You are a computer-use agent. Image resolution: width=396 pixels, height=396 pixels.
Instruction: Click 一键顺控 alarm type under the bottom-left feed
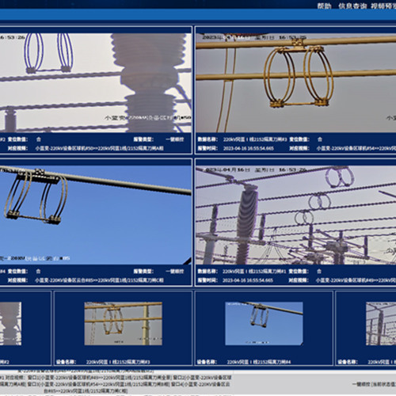[x=175, y=271]
